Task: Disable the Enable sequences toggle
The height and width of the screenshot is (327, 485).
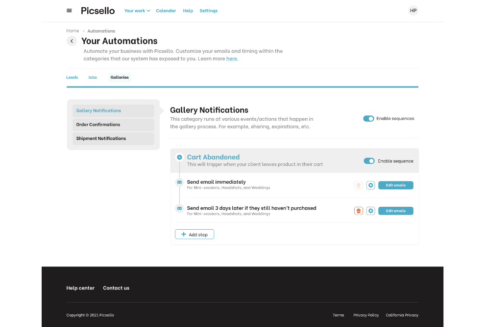Action: tap(368, 118)
